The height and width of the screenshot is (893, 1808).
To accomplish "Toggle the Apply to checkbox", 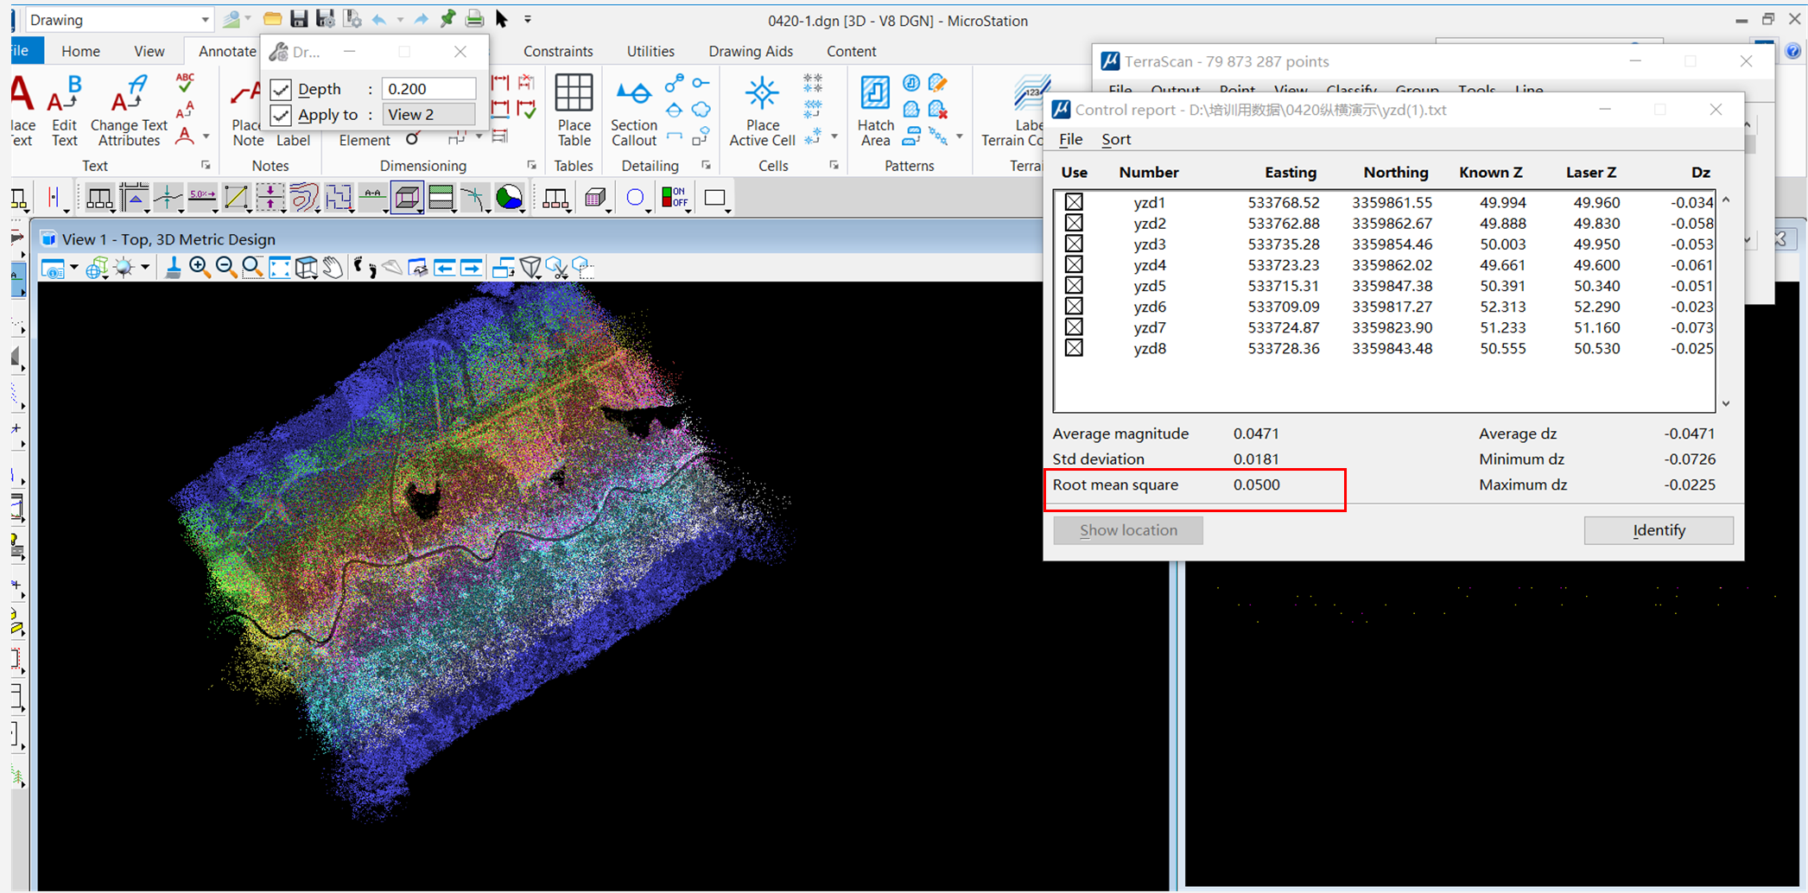I will 281,115.
